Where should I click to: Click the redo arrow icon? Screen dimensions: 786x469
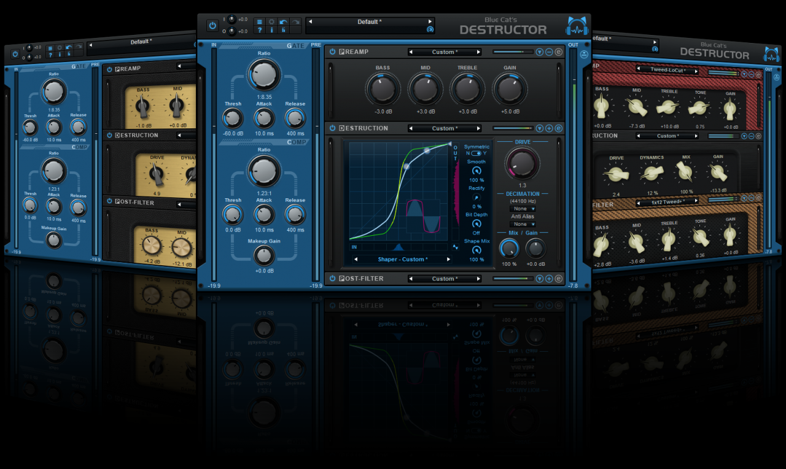click(295, 21)
